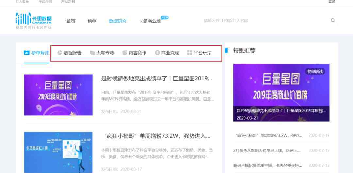The height and width of the screenshot is (173, 353).
Task: Click the 登录 link at top right
Action: pos(332,1)
